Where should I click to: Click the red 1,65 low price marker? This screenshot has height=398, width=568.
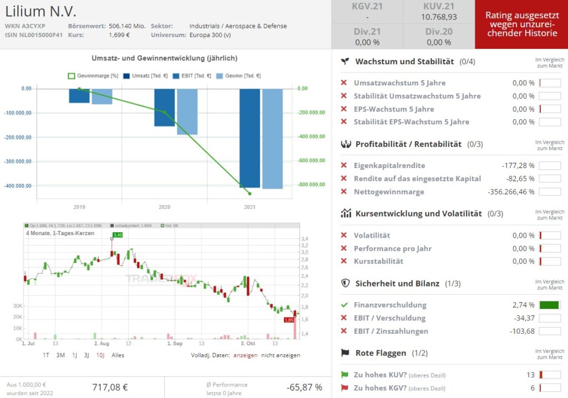[289, 320]
